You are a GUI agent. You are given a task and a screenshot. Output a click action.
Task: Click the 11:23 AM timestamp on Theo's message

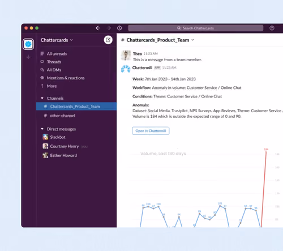[151, 54]
